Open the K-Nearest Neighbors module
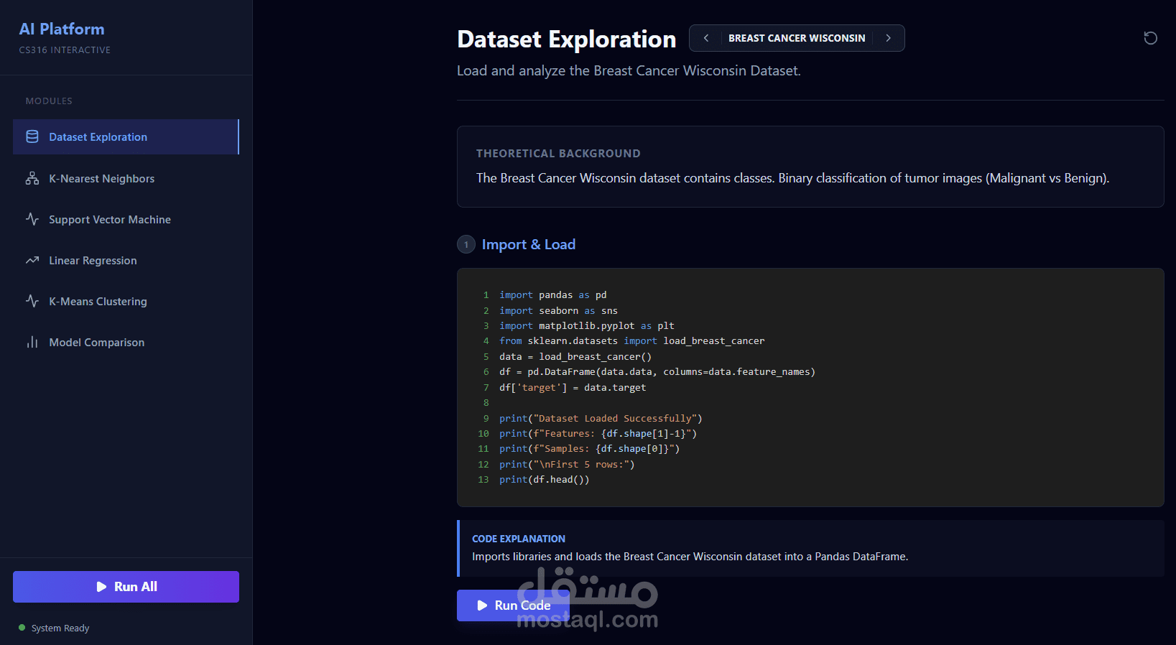1176x645 pixels. click(x=126, y=178)
